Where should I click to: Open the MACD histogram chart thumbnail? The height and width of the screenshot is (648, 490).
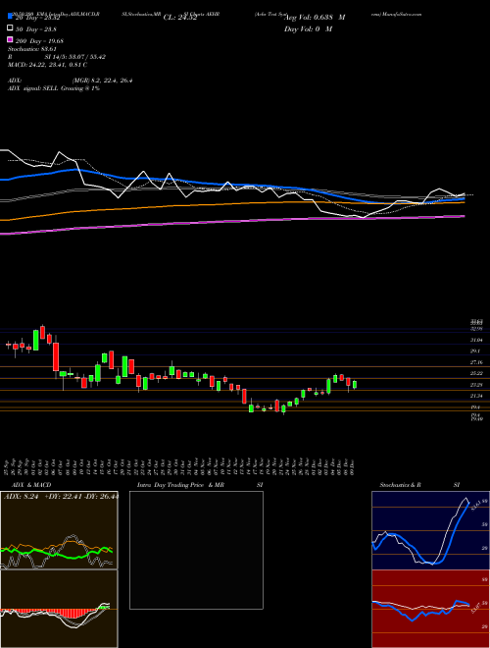click(x=59, y=609)
